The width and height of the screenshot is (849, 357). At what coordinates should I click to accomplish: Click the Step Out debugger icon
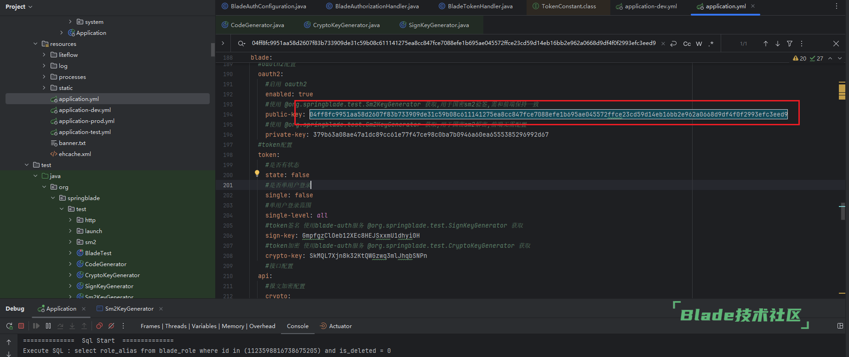point(84,326)
